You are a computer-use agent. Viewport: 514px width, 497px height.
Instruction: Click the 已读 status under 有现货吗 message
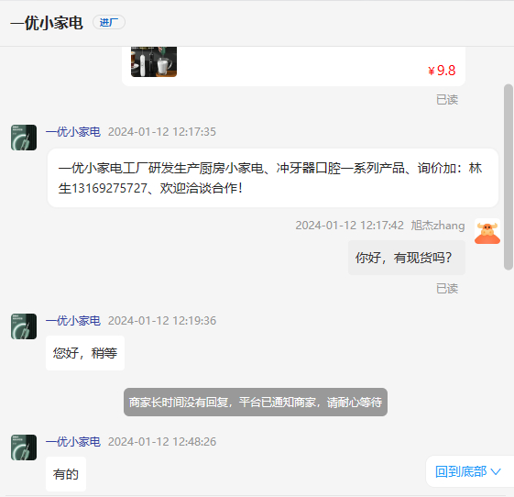(447, 289)
